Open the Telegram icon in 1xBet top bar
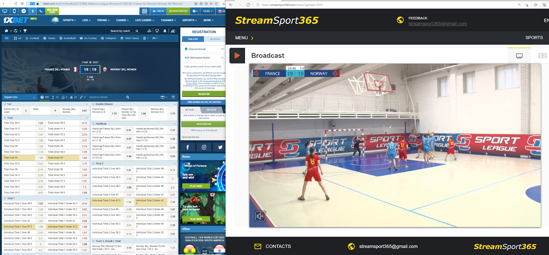Image resolution: width=549 pixels, height=255 pixels. [23, 11]
